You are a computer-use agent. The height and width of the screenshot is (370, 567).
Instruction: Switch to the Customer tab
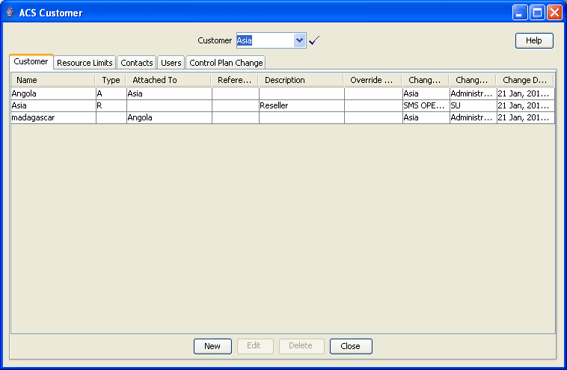31,61
